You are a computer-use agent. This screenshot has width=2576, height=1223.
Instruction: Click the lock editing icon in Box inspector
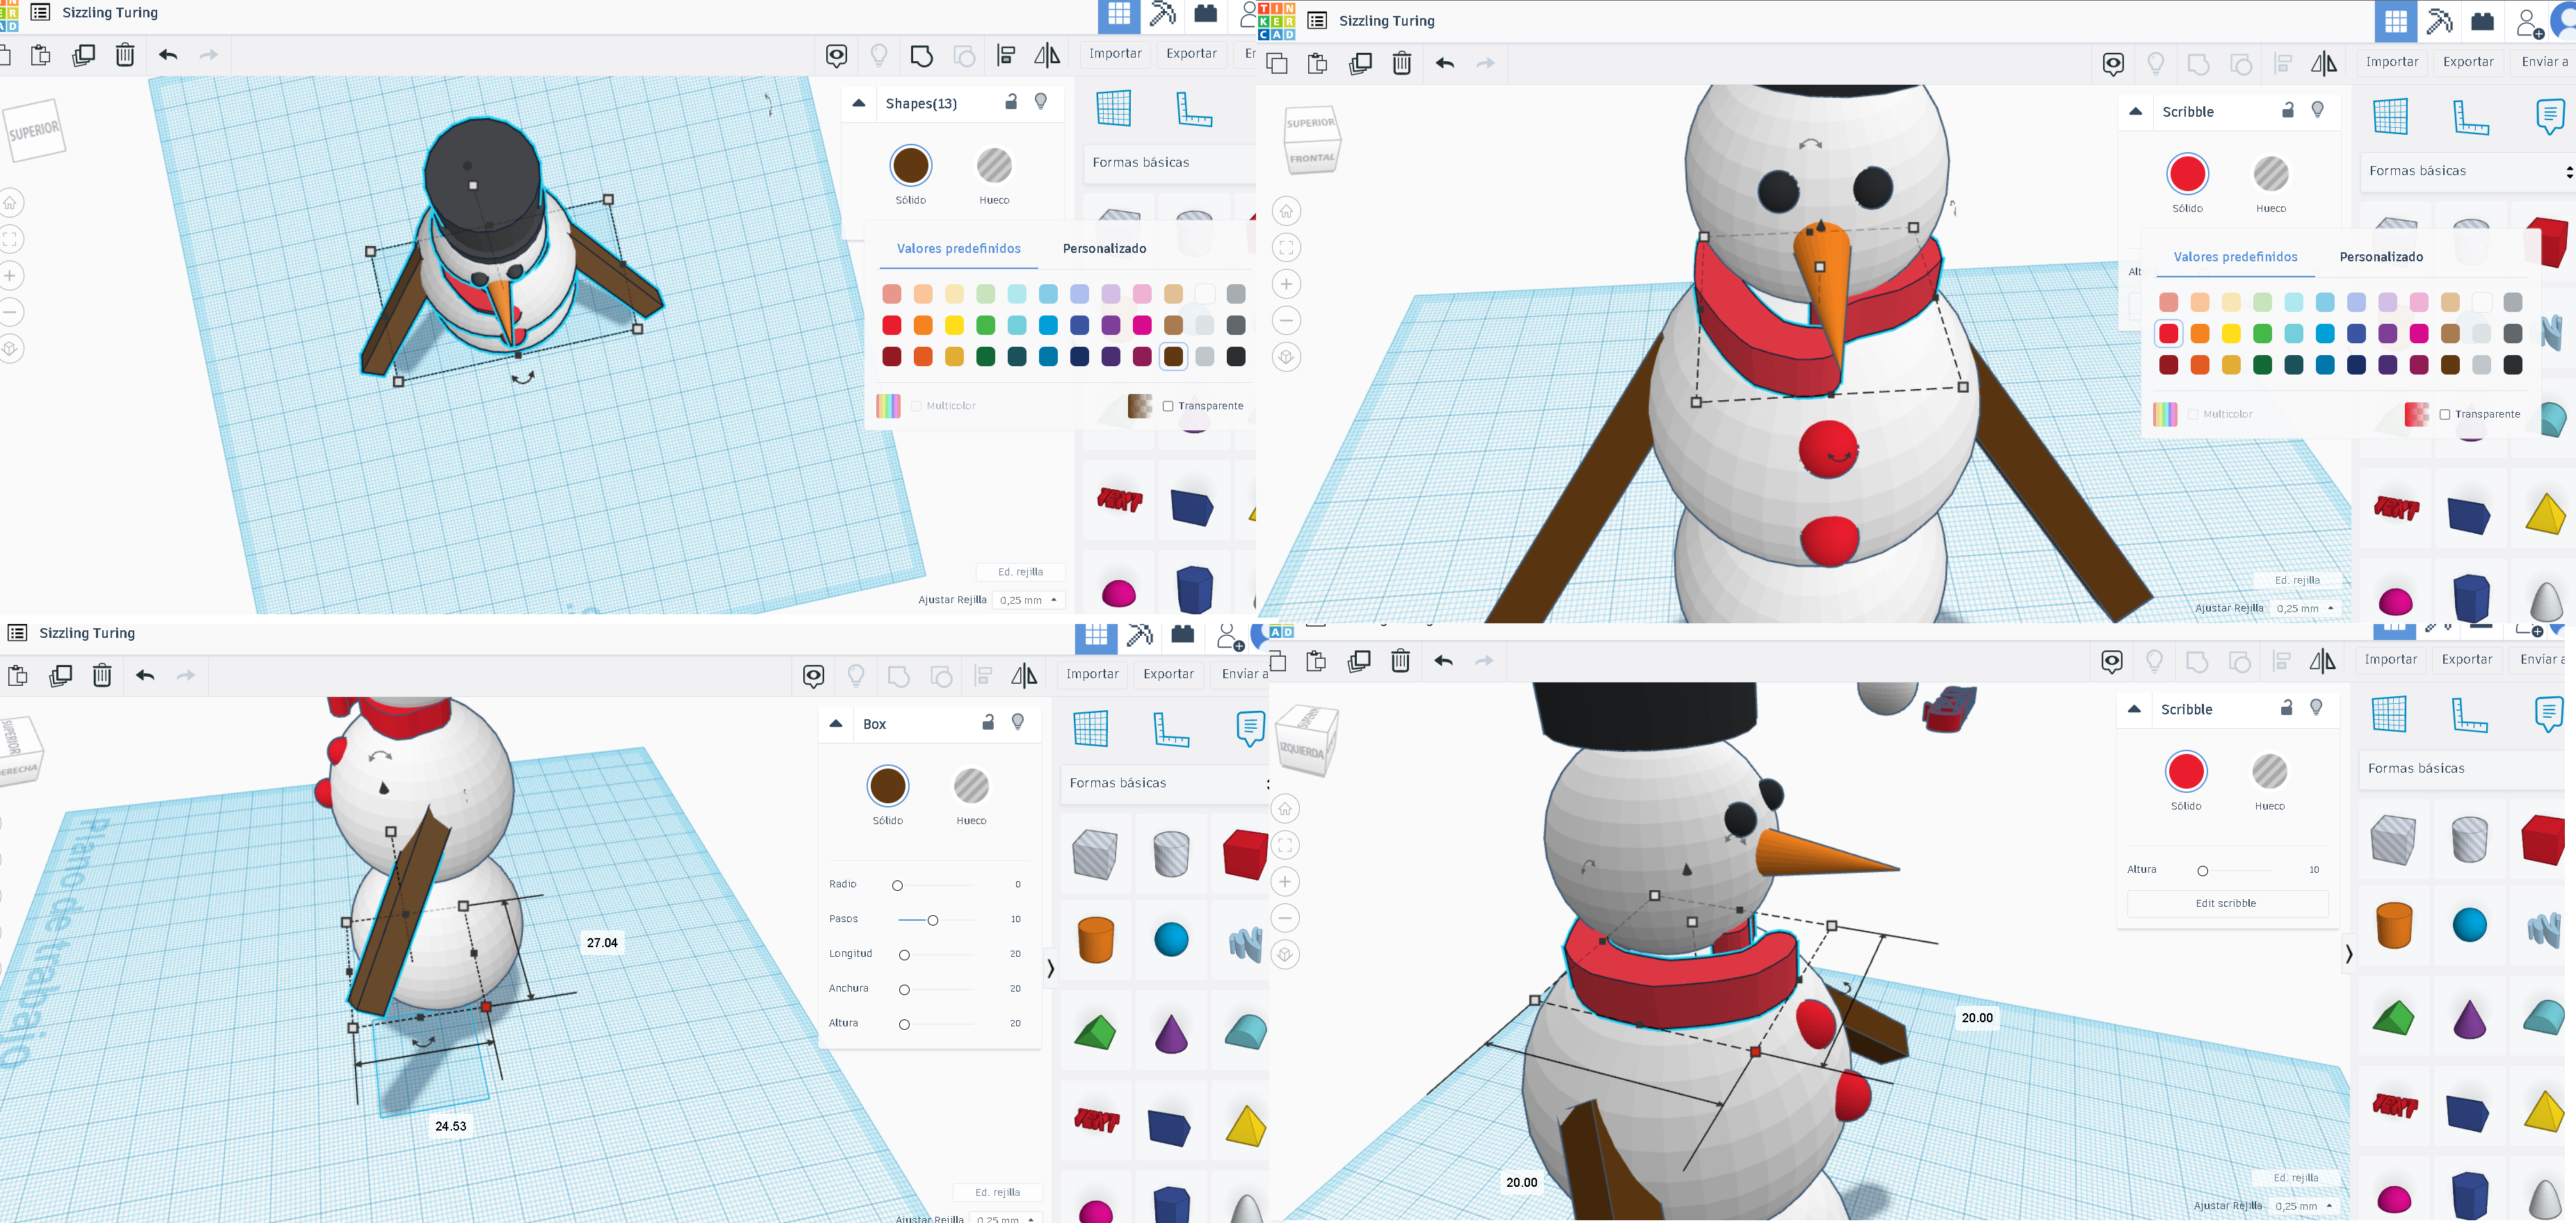(x=988, y=723)
